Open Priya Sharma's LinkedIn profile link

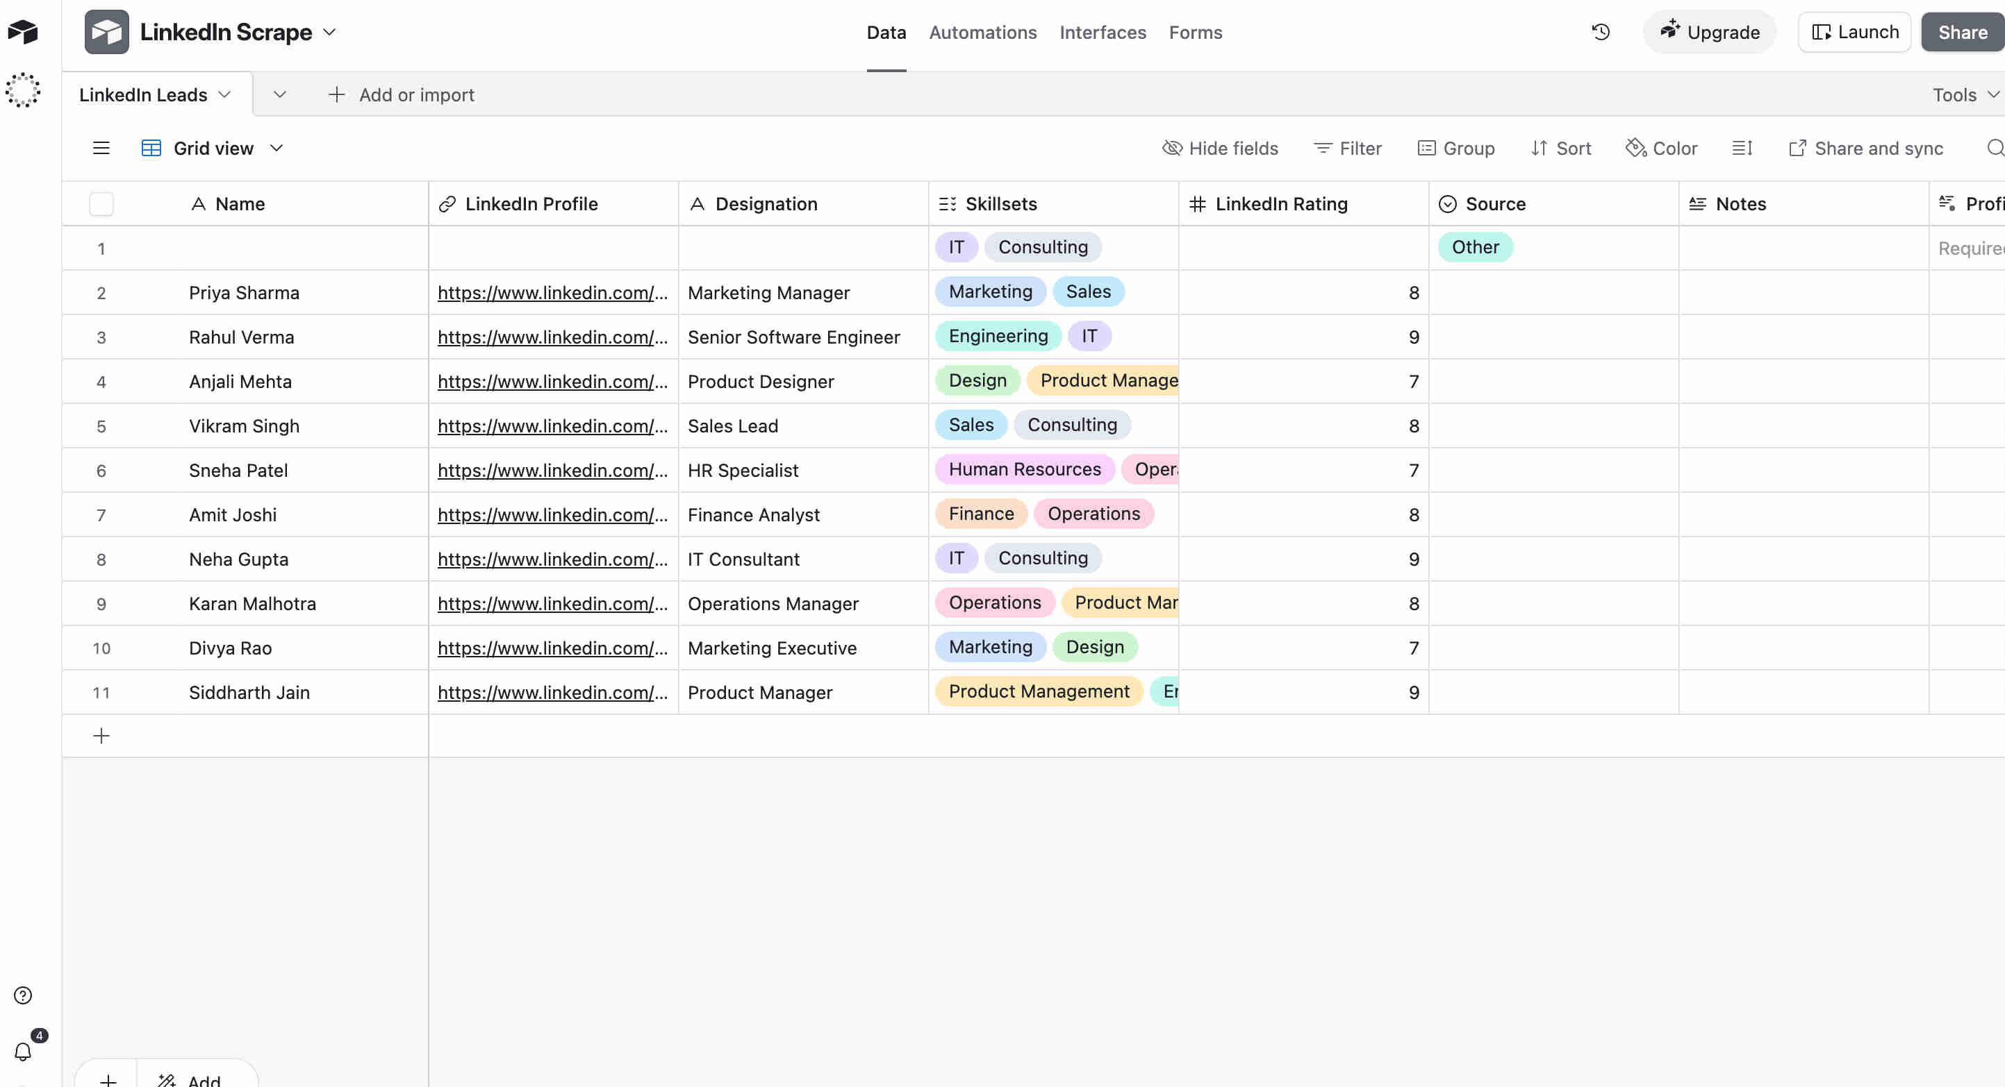(x=552, y=292)
